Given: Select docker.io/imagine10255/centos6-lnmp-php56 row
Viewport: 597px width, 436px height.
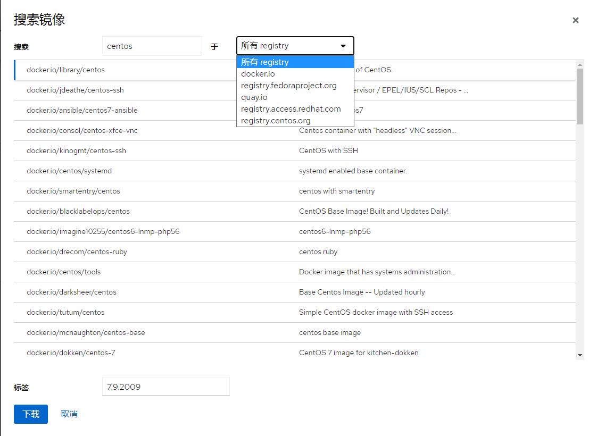Looking at the screenshot, I should pyautogui.click(x=295, y=231).
